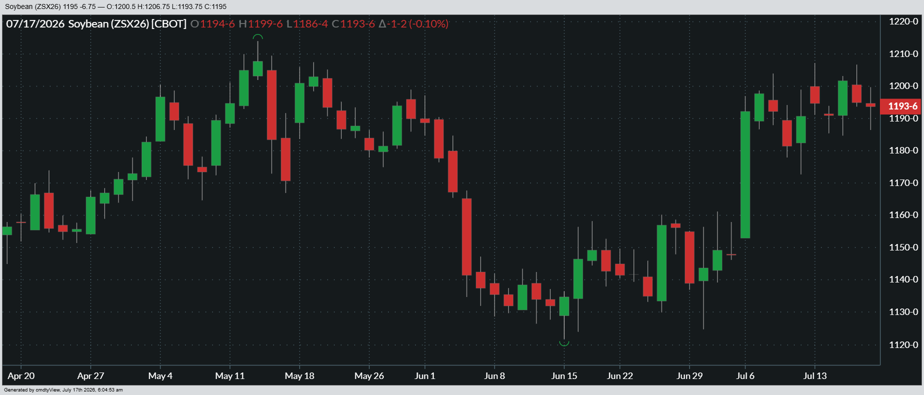Image resolution: width=924 pixels, height=395 pixels.
Task: Click the Apr 20 date label
Action: pyautogui.click(x=21, y=376)
